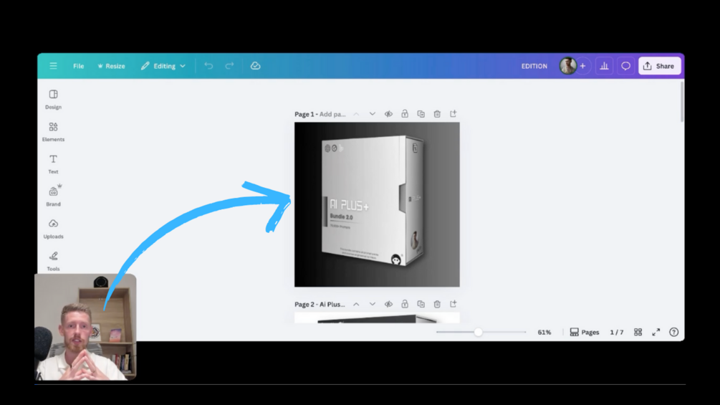Open the File menu
Viewport: 720px width, 405px height.
(79, 66)
